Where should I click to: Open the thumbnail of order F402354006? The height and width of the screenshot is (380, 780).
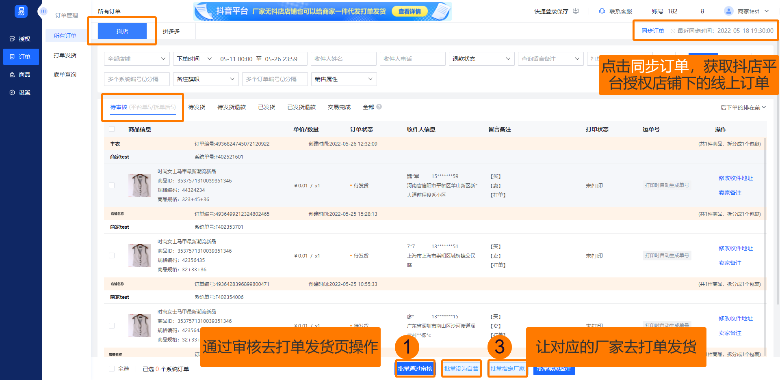click(x=140, y=326)
